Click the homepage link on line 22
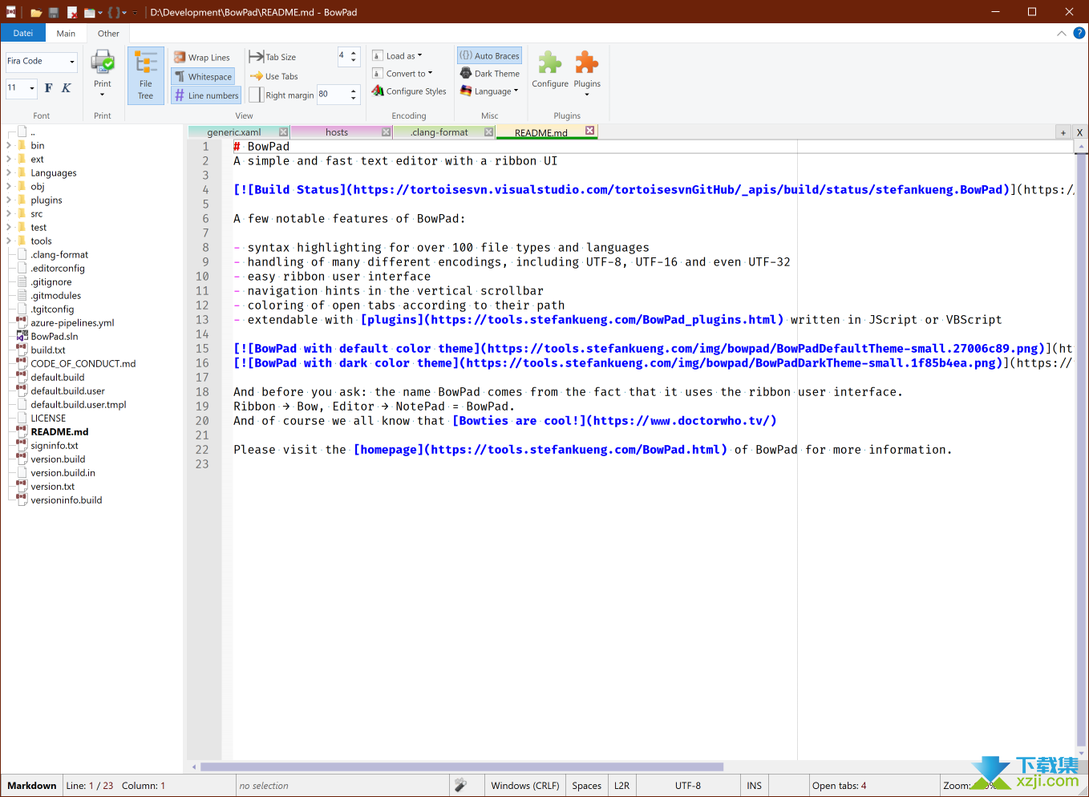The height and width of the screenshot is (797, 1089). 540,450
